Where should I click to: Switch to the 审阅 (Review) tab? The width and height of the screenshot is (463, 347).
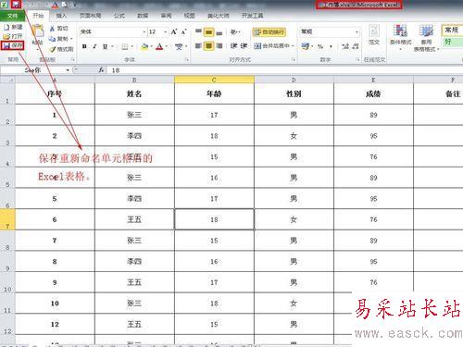click(166, 16)
